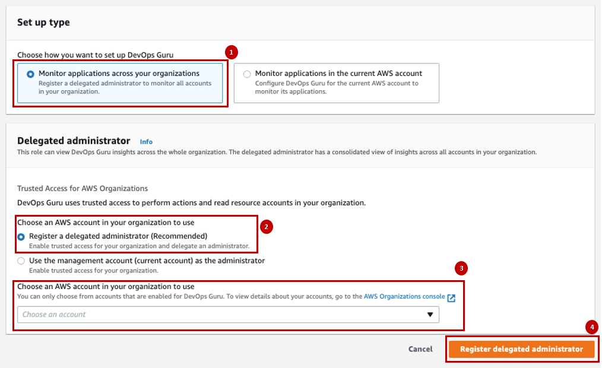Screen dimensions: 602x368
Task: Click the dropdown arrow on the account selector
Action: [430, 315]
